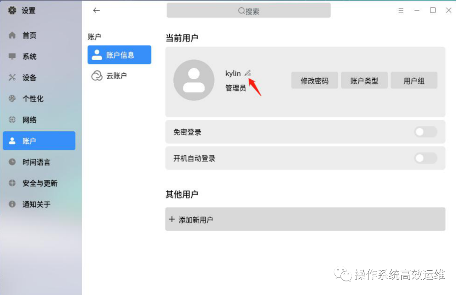Image resolution: width=460 pixels, height=295 pixels.
Task: Click the 用户组 user group button
Action: tap(414, 80)
